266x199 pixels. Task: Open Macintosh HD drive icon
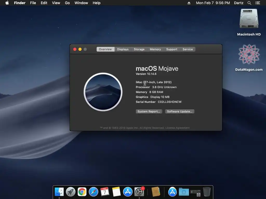pyautogui.click(x=249, y=18)
